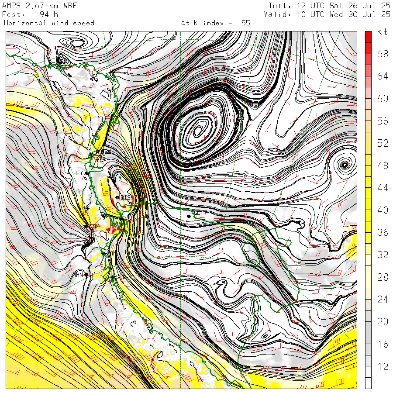Screen dimensions: 393x393
Task: Click the "at k-index = 55" text
Action: tap(216, 23)
